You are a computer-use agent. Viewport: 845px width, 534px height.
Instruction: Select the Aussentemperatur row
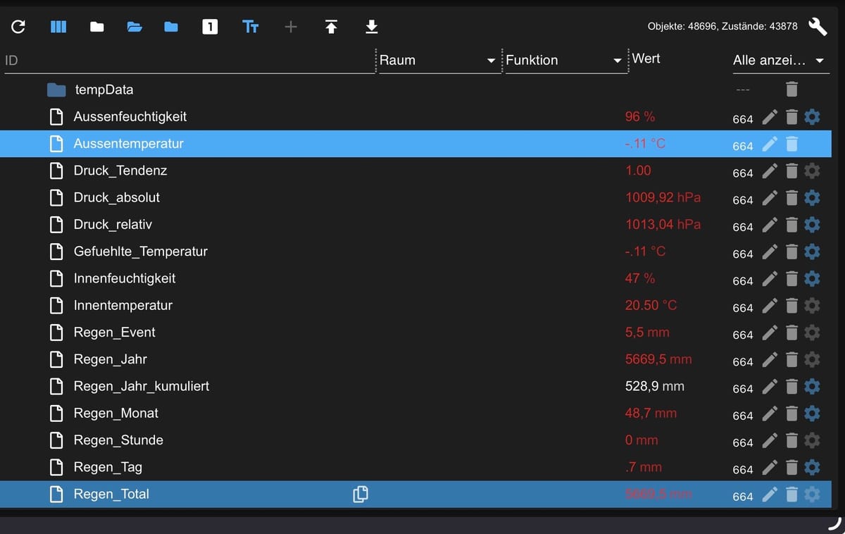415,144
